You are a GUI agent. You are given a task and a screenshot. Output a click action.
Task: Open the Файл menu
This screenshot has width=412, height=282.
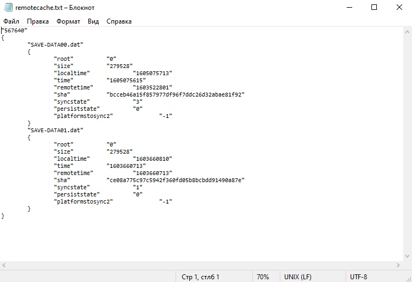[x=11, y=21]
